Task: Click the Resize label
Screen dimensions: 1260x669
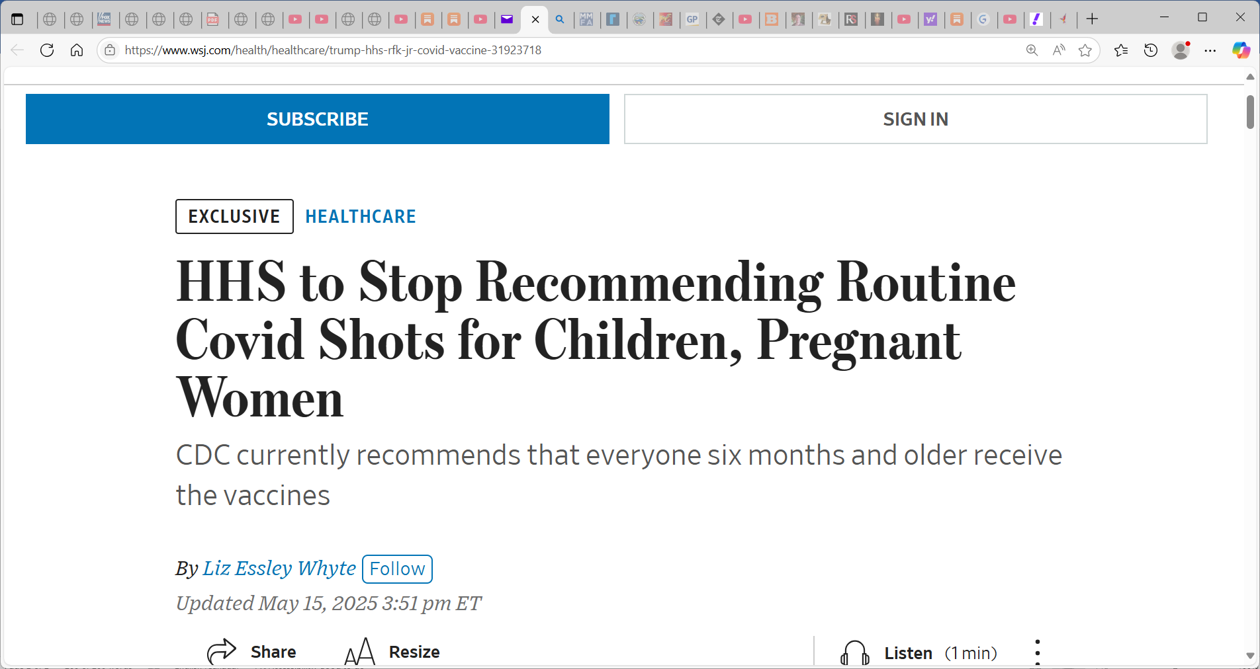Action: (x=414, y=652)
